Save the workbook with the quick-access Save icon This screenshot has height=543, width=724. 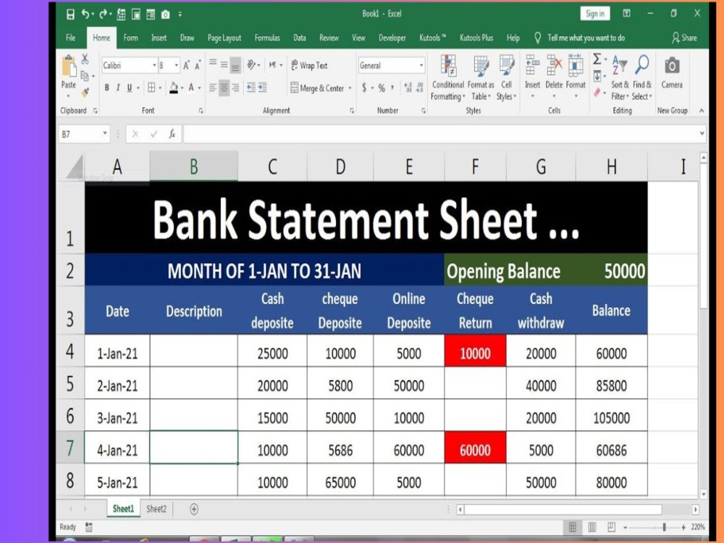71,14
